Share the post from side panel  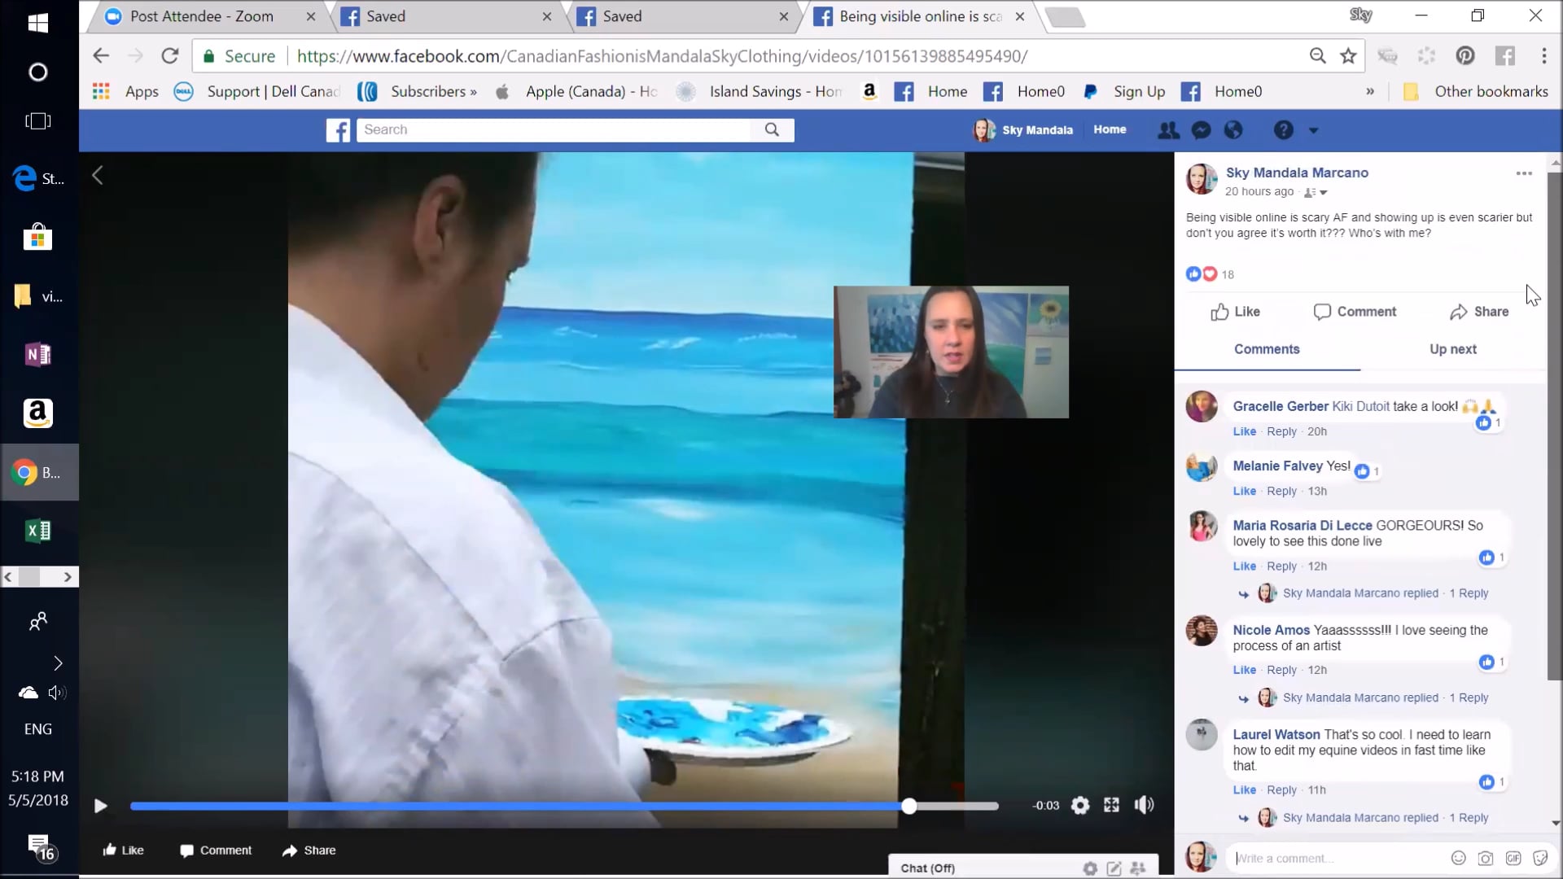tap(1479, 312)
